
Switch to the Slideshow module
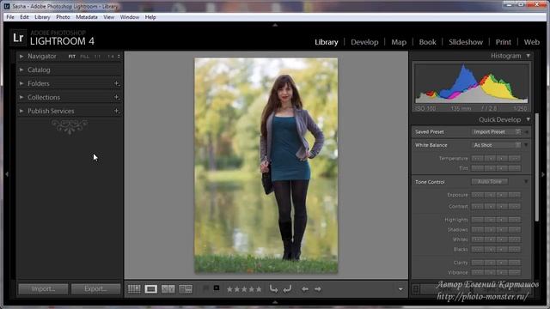(466, 42)
